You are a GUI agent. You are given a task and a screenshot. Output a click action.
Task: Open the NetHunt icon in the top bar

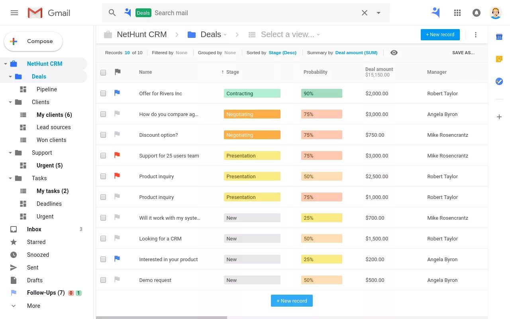point(436,13)
